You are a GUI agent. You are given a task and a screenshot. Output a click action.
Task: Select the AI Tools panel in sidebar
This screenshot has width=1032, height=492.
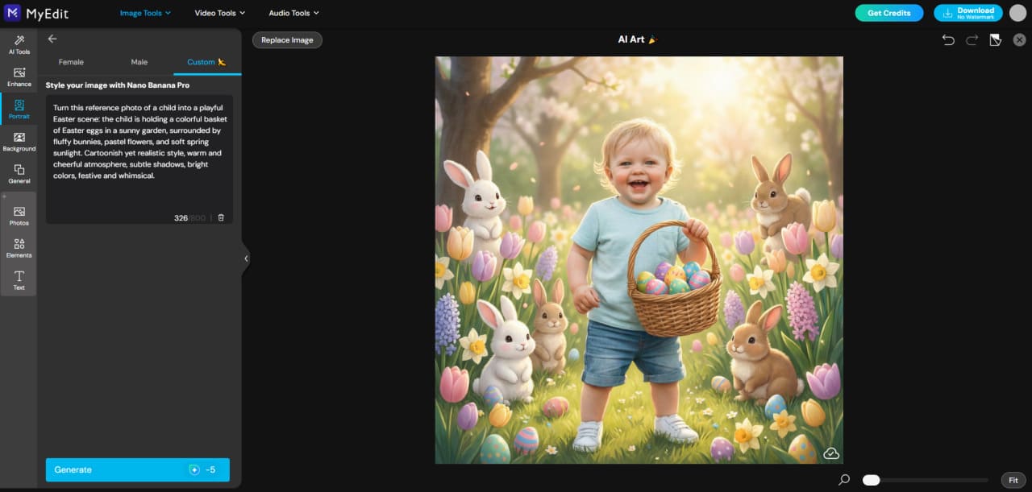19,46
